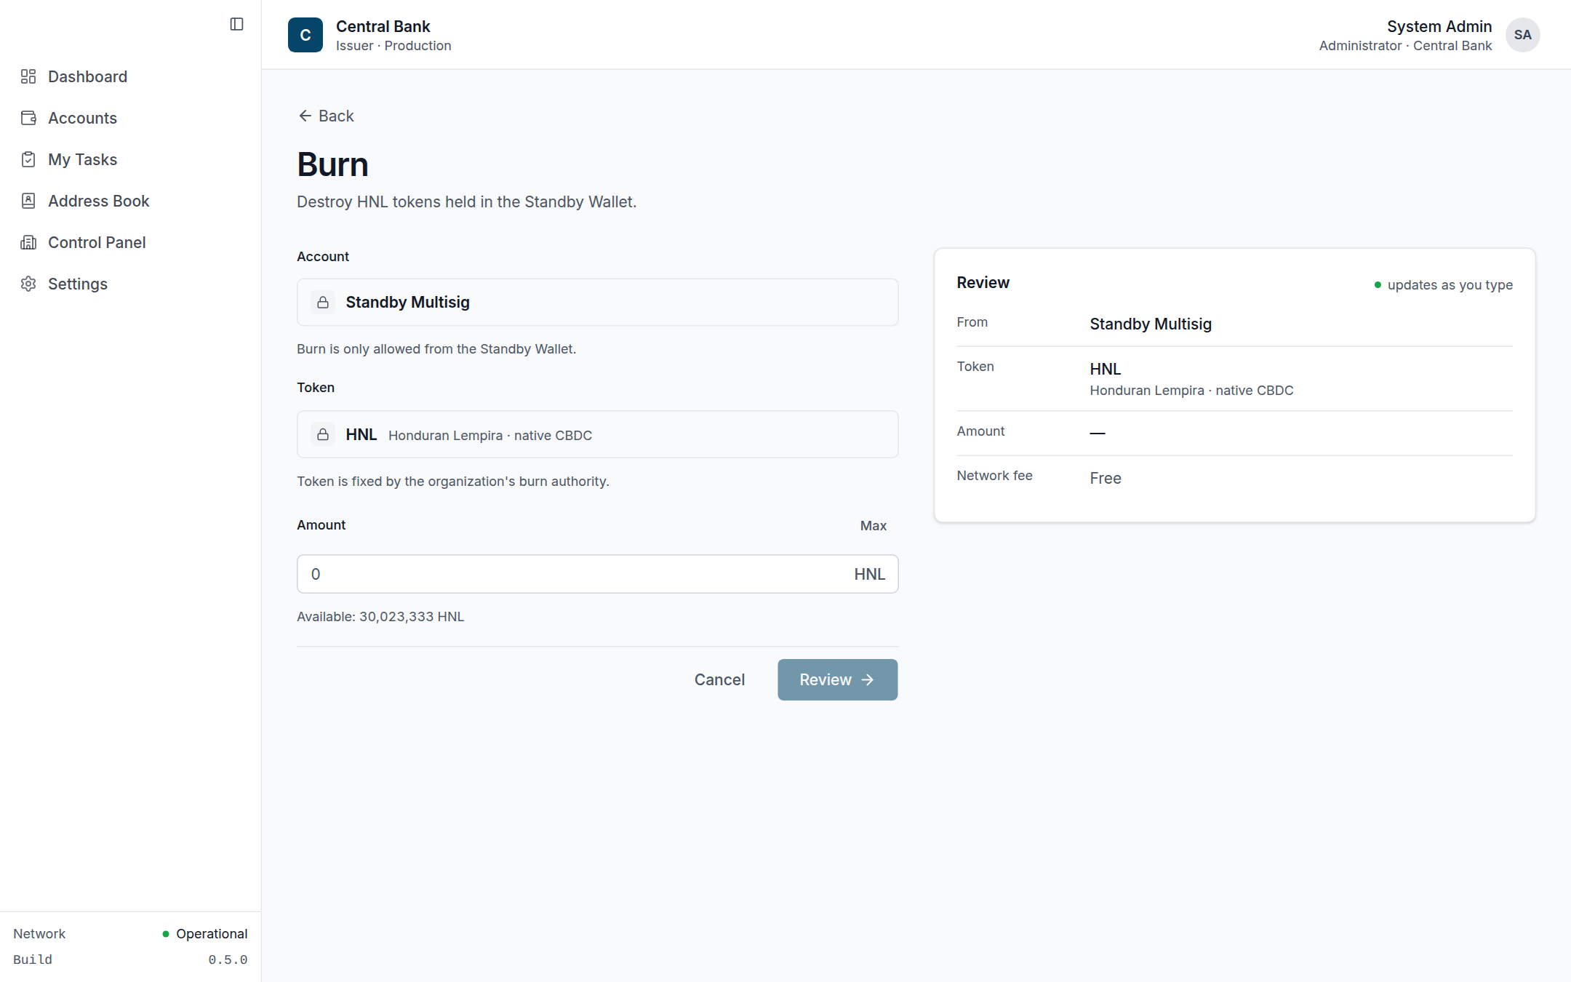Click the Network fee Free value
1571x982 pixels.
click(1105, 478)
